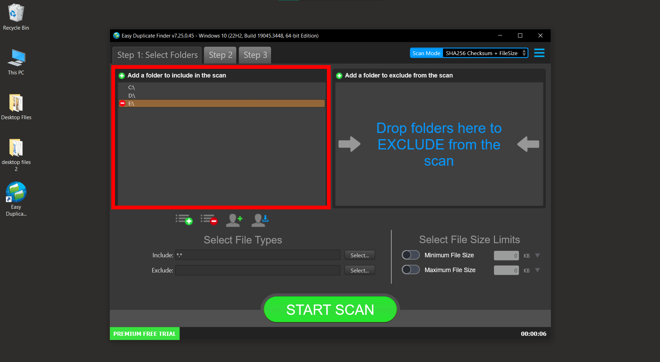Click the user download profile icon
The width and height of the screenshot is (660, 362).
coord(260,220)
